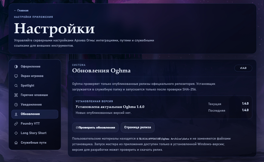Click the Установлена актуальная Oghma 1.4.0 text
The width and height of the screenshot is (264, 162).
pyautogui.click(x=110, y=107)
